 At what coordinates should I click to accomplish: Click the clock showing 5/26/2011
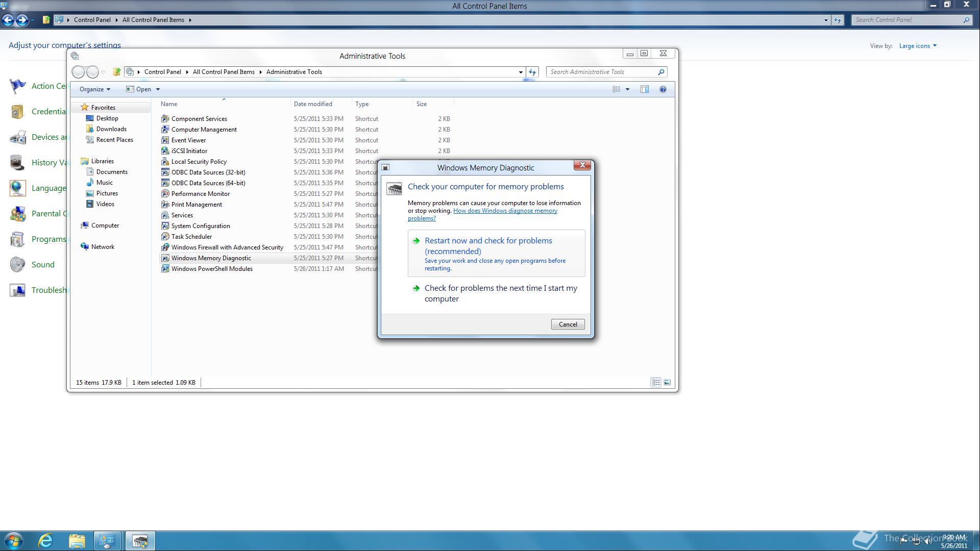click(954, 541)
